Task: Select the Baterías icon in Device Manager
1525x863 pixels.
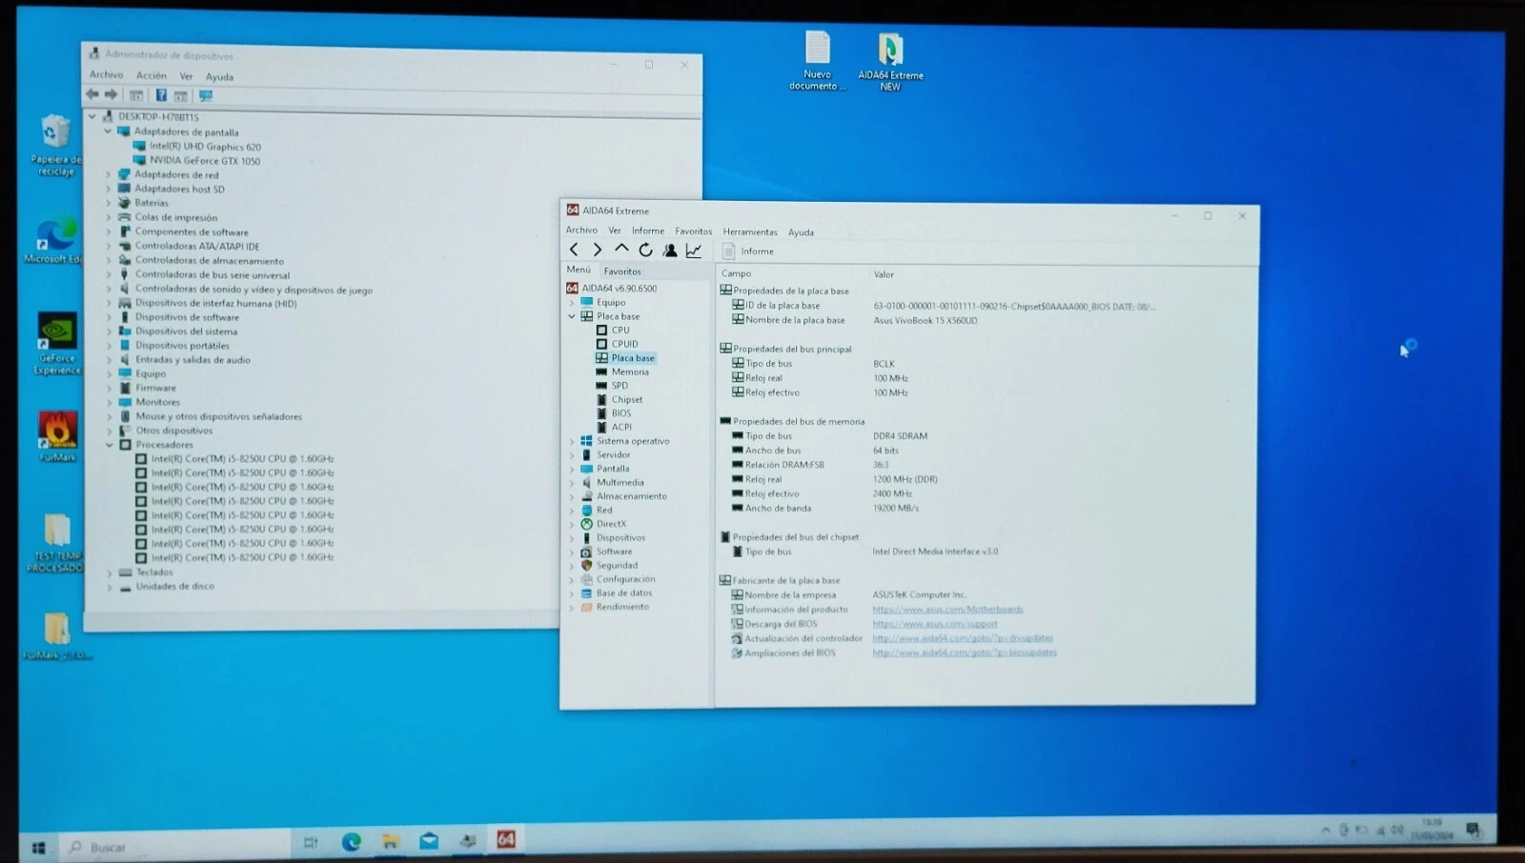Action: [124, 203]
